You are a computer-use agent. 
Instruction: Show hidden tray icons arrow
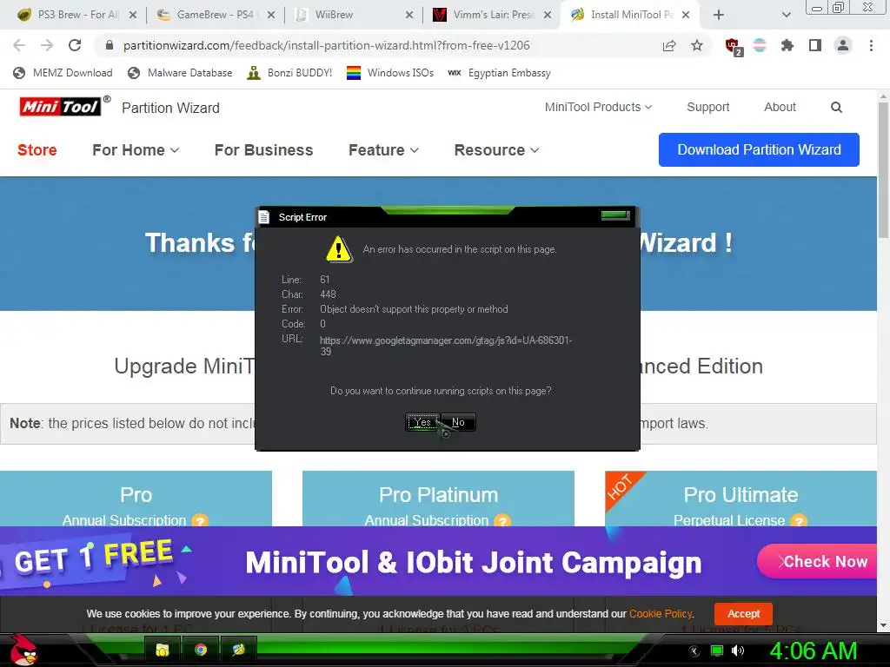pos(694,650)
